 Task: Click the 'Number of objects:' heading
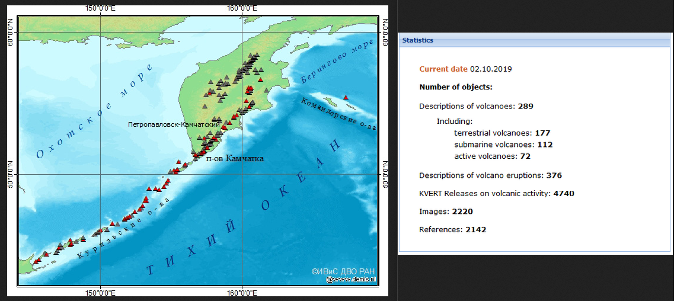(456, 87)
